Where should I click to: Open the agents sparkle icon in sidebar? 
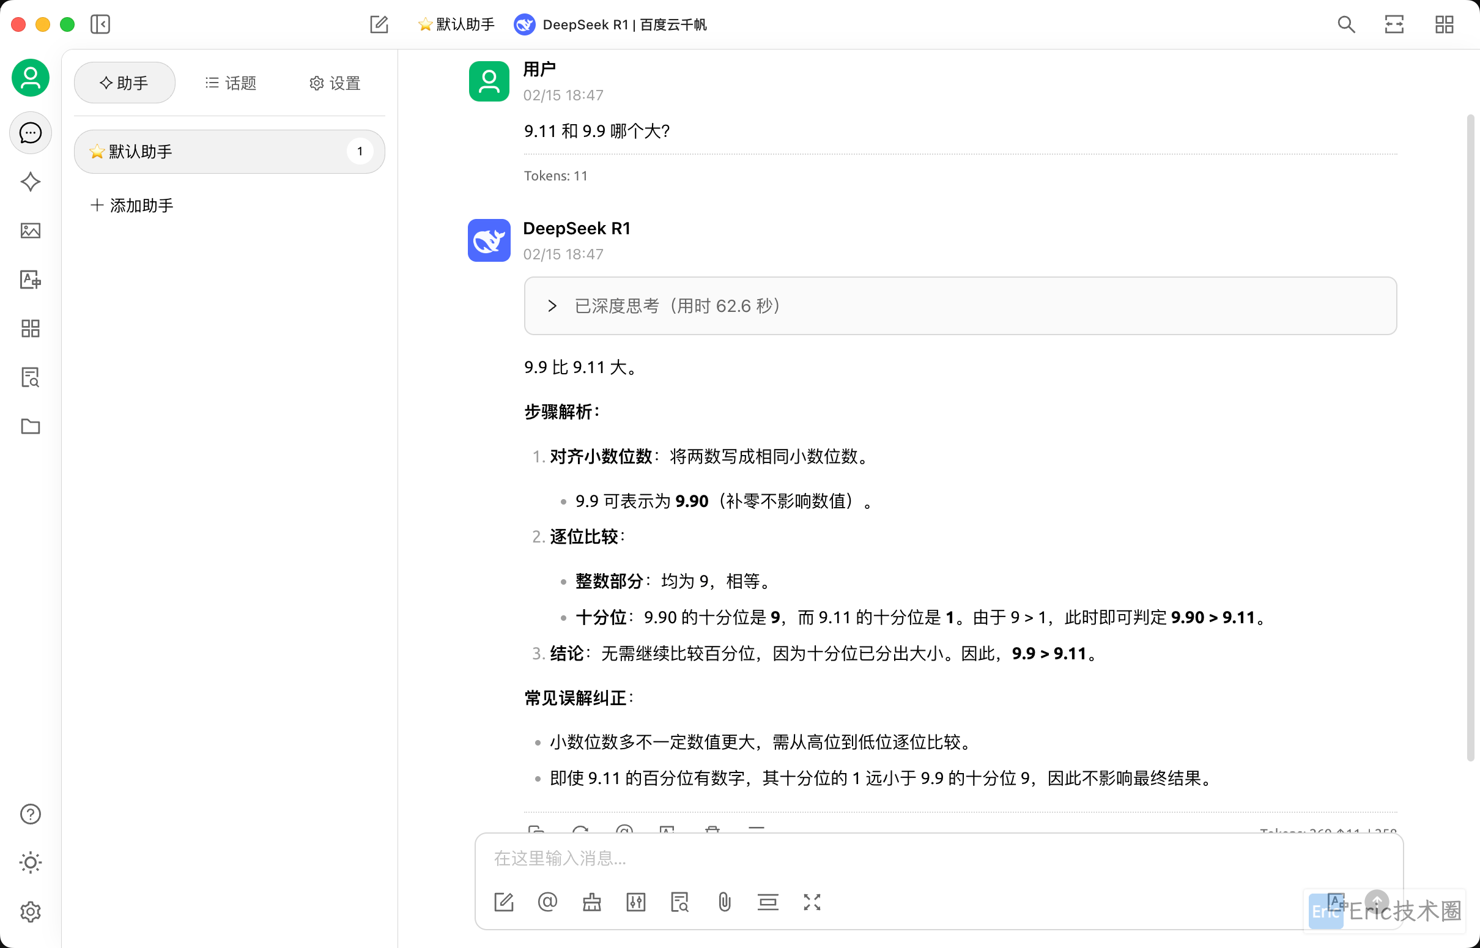[x=30, y=182]
